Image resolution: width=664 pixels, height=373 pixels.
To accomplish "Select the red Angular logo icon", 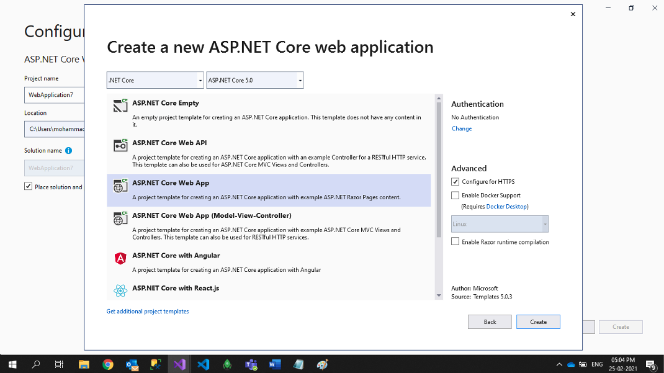I will 120,258.
